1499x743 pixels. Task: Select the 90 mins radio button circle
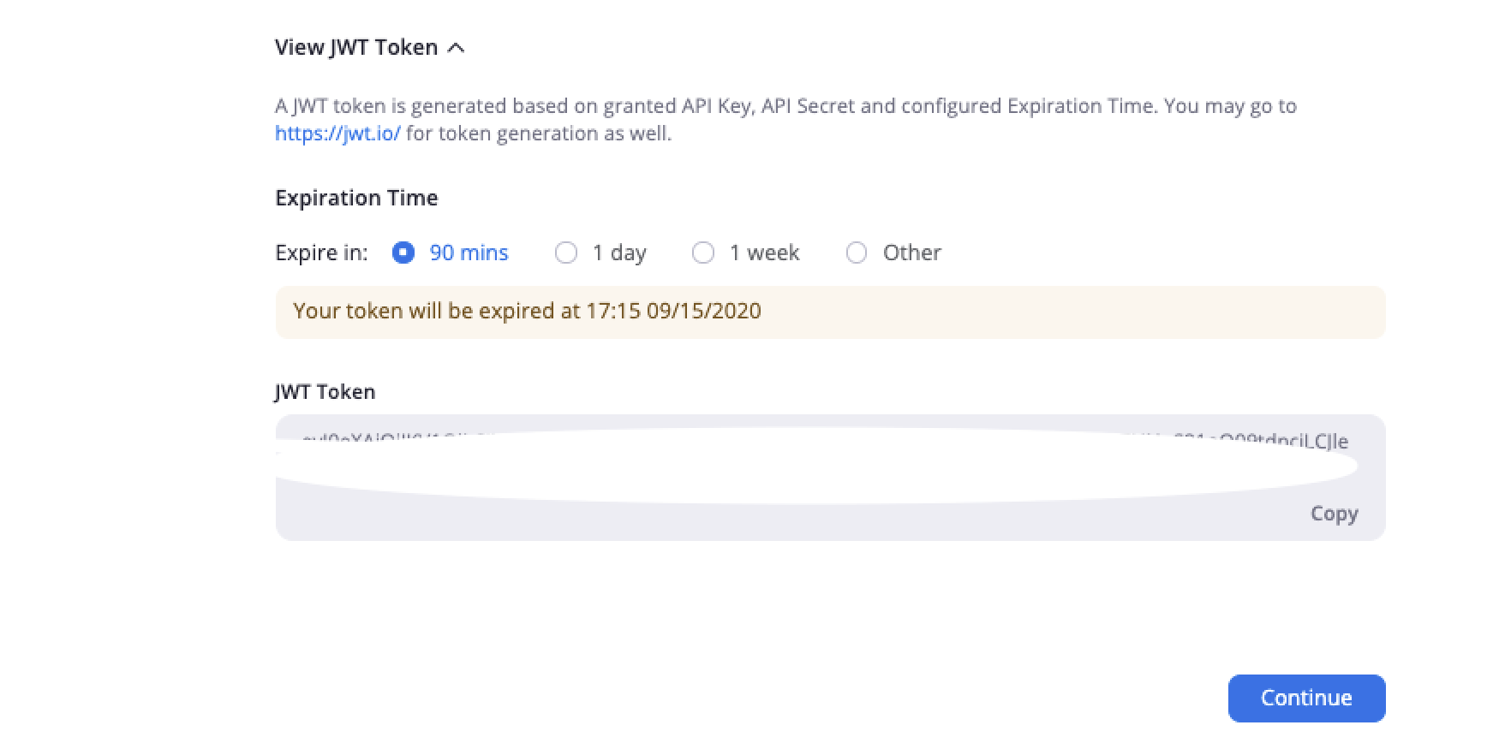pos(403,253)
